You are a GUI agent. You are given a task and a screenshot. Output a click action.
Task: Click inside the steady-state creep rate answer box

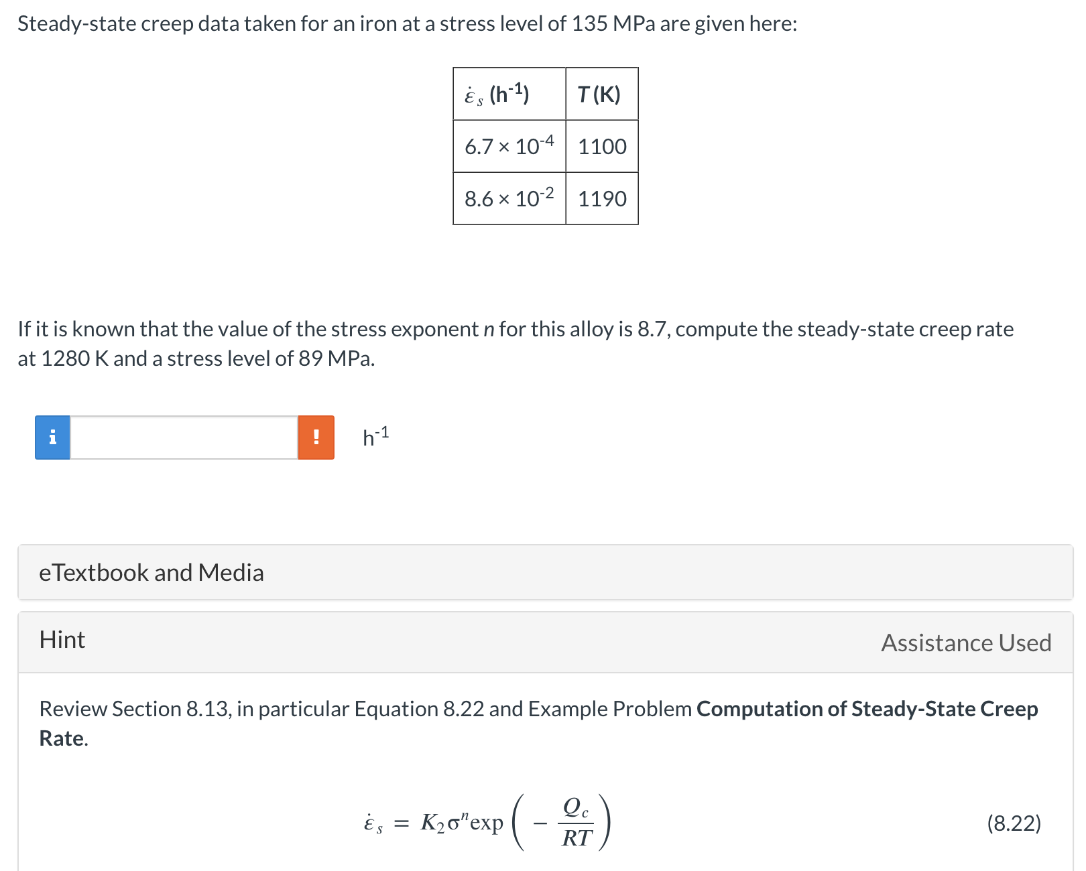point(183,438)
